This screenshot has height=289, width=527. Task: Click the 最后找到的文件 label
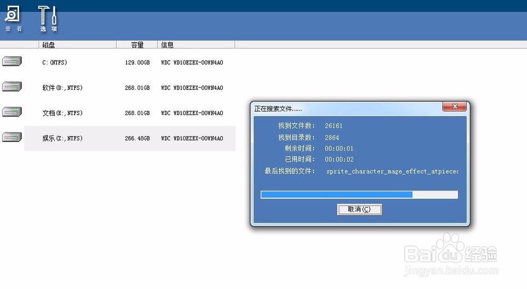point(290,171)
